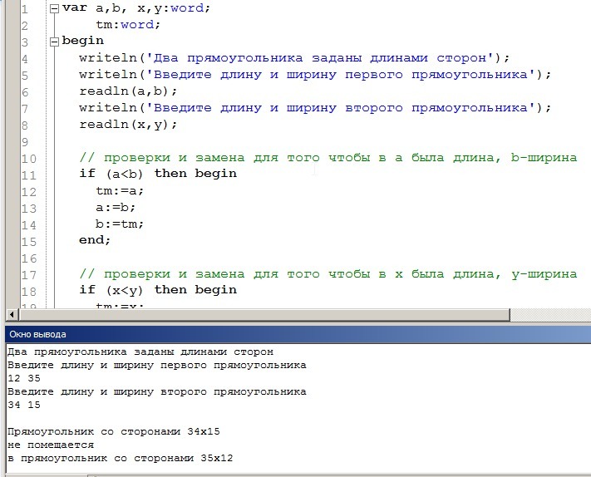Click code line 'b:=tm;'

pyautogui.click(x=120, y=224)
